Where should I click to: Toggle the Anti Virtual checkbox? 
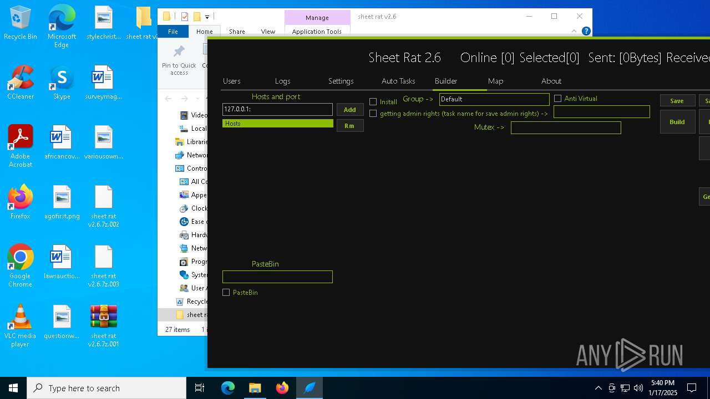click(558, 99)
